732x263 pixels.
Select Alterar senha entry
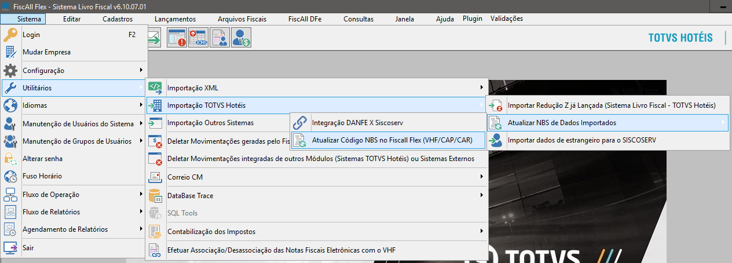click(73, 159)
